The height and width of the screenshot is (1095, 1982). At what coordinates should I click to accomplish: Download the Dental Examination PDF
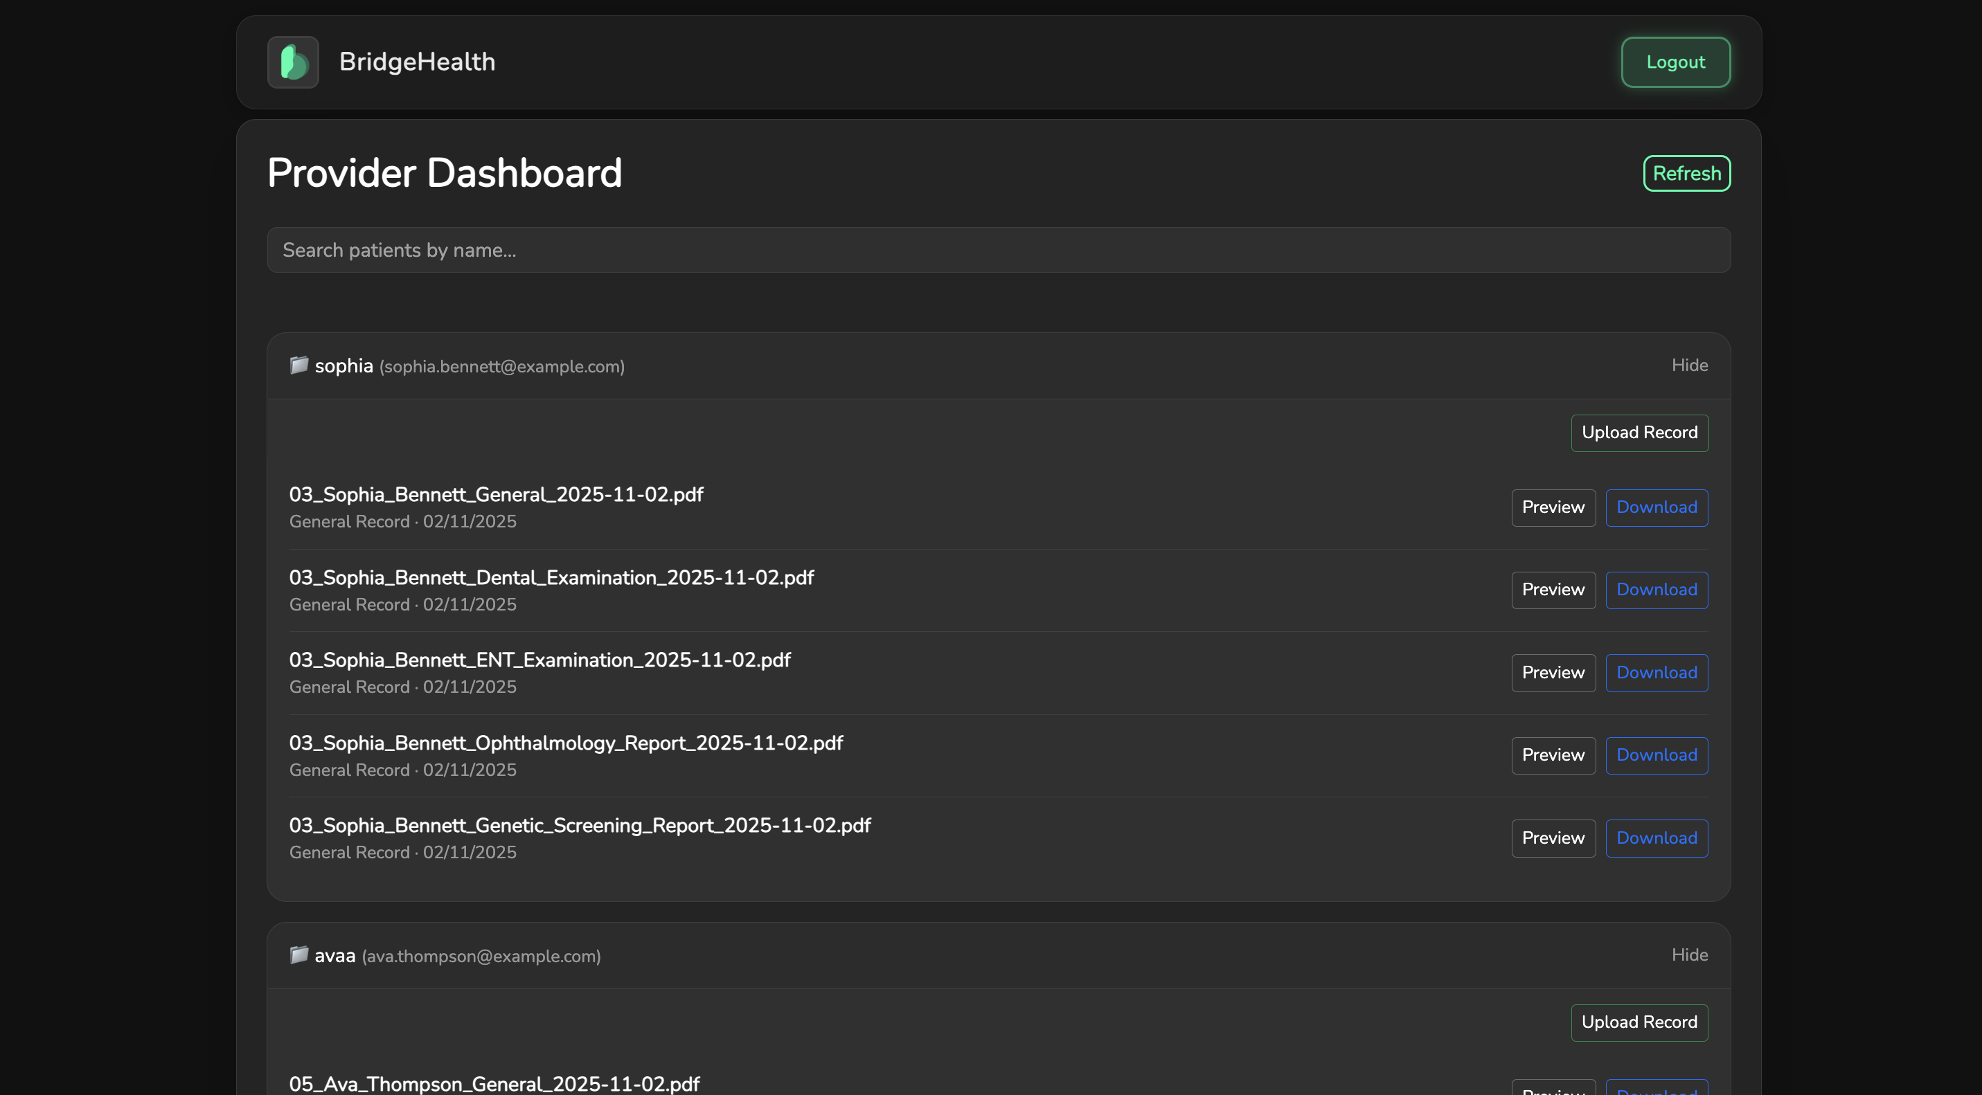coord(1656,590)
